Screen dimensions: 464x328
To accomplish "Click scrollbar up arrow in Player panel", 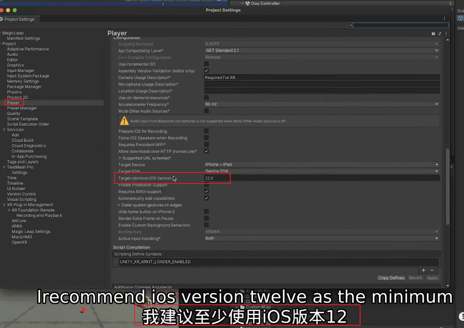I will coord(448,40).
